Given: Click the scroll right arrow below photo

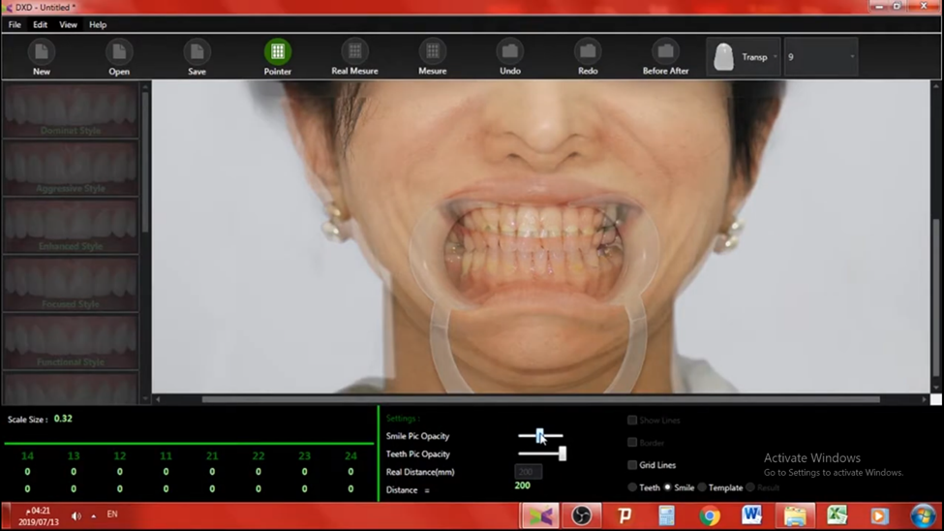Looking at the screenshot, I should [924, 399].
